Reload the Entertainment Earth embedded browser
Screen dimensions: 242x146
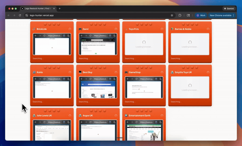coord(136,122)
